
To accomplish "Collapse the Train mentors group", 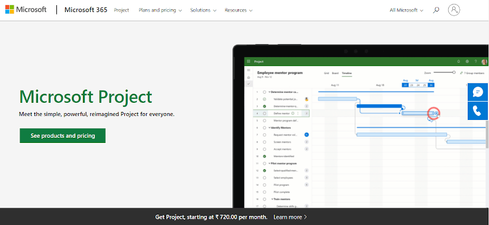I will click(x=272, y=199).
